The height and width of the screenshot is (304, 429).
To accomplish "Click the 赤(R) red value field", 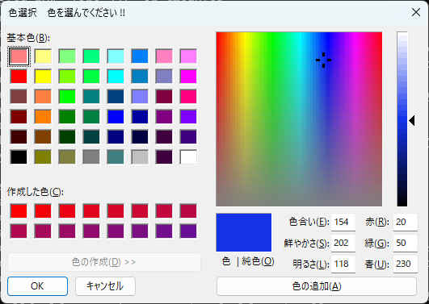I will click(x=406, y=222).
